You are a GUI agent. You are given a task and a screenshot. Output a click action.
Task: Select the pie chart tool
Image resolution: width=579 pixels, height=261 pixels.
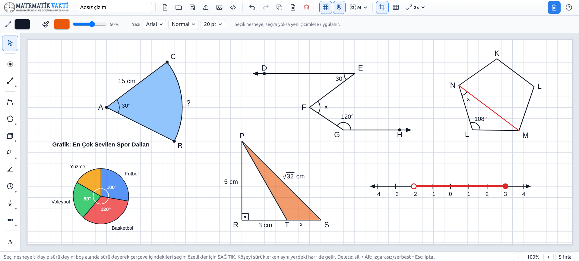tap(10, 186)
